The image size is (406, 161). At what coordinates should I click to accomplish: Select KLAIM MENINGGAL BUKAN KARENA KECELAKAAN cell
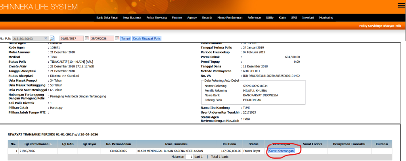pos(176,151)
